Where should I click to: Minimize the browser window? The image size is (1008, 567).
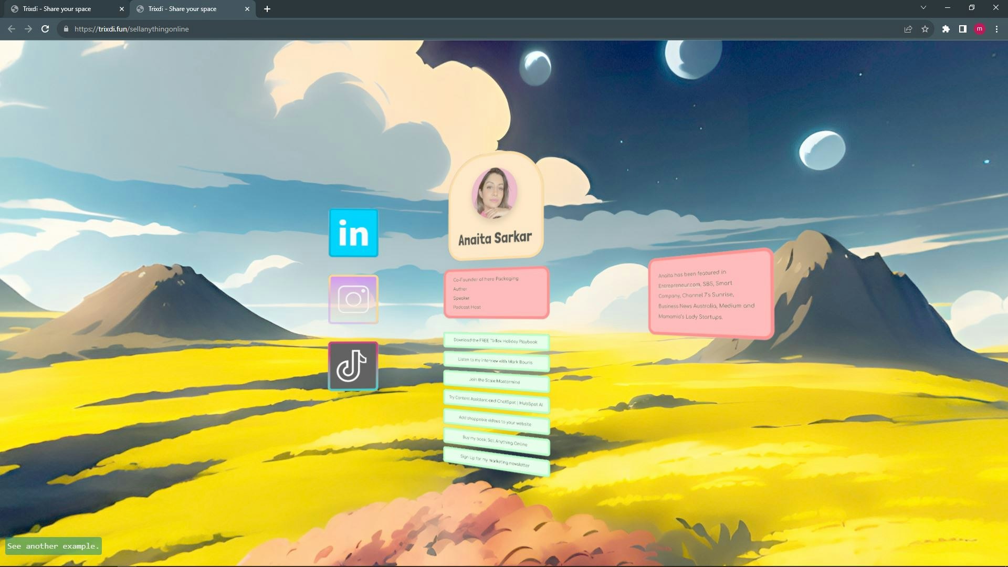(948, 7)
